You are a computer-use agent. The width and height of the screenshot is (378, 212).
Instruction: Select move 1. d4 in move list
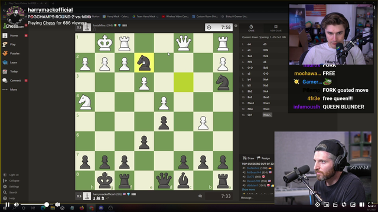click(249, 44)
